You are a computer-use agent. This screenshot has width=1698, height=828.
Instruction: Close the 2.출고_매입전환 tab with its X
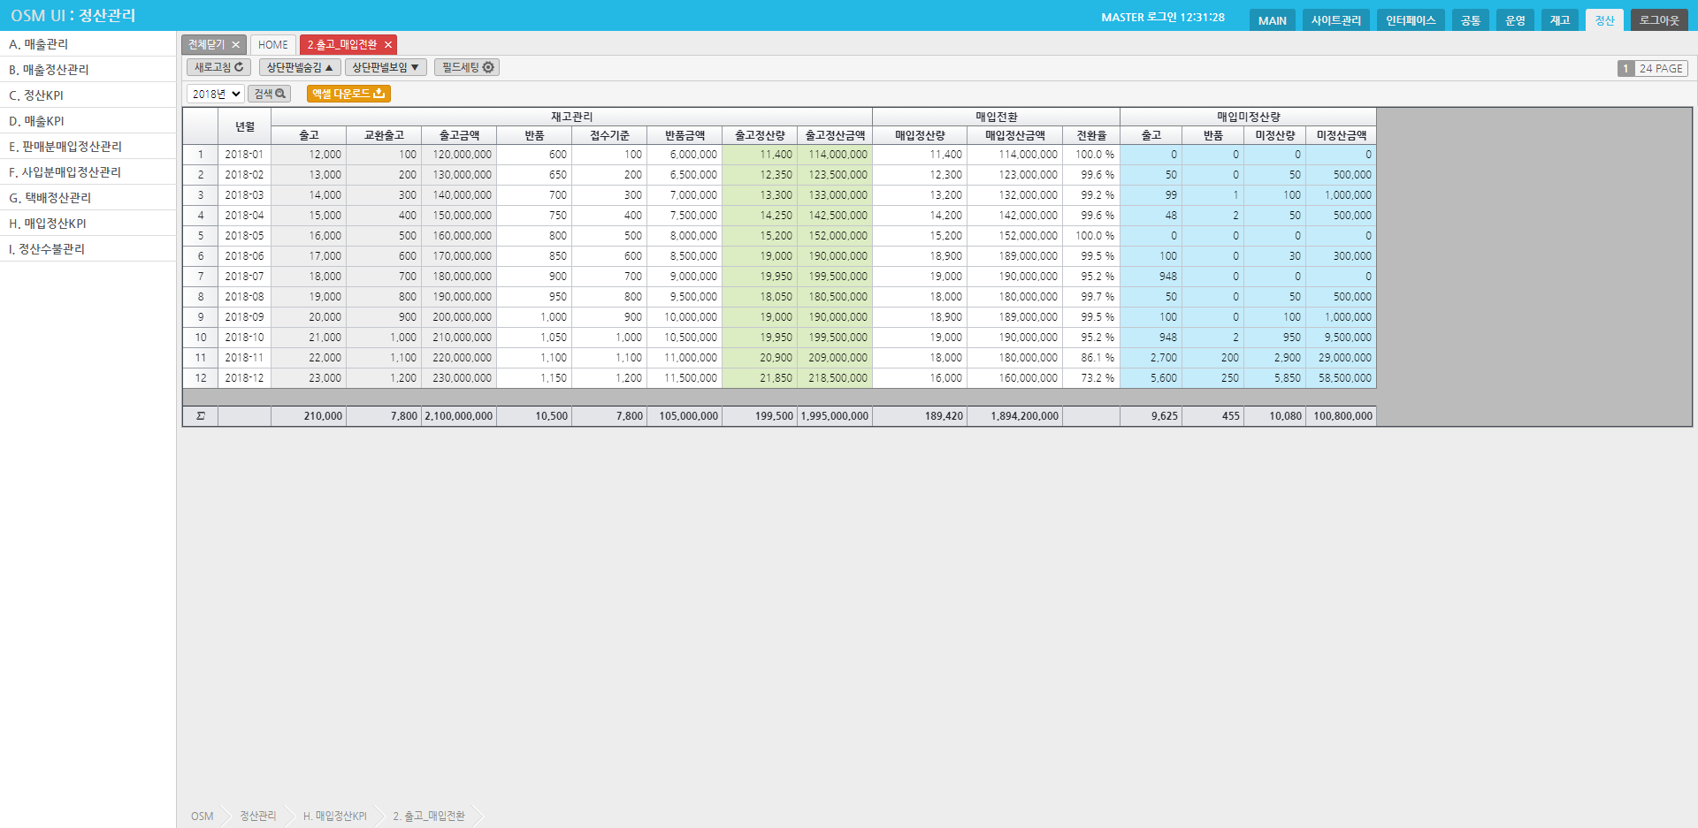pos(387,45)
